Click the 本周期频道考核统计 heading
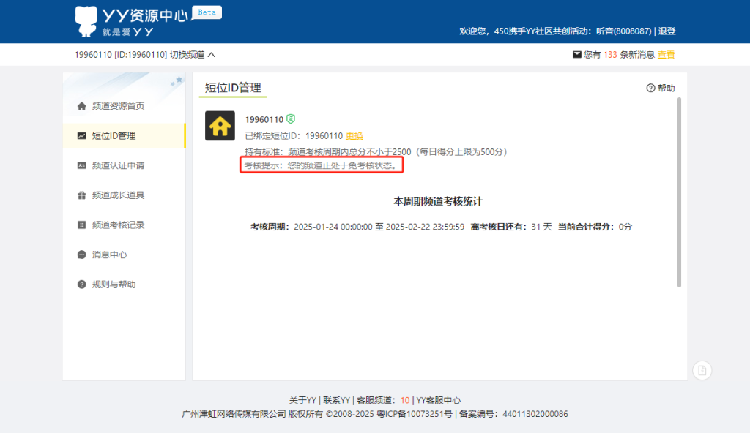This screenshot has width=750, height=433. (438, 202)
